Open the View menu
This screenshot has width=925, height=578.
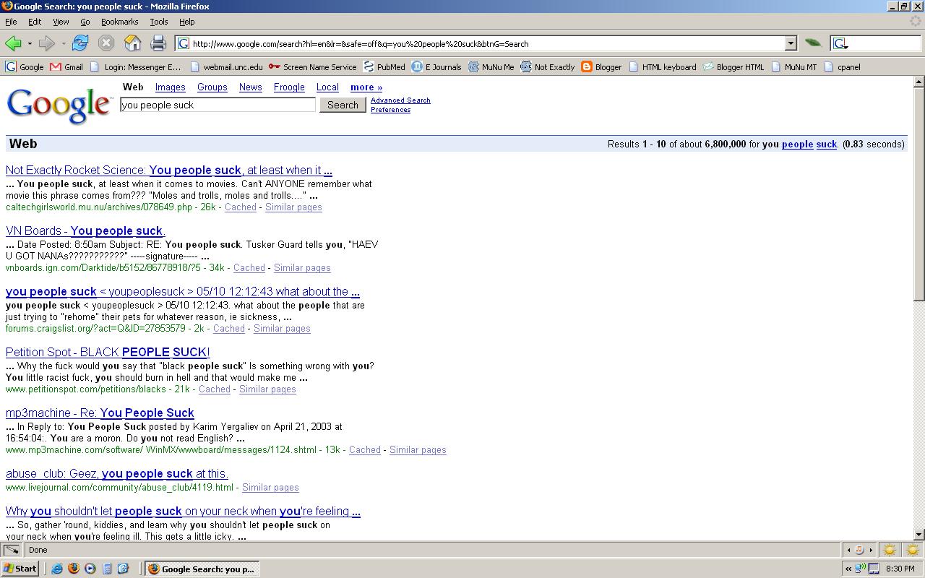tap(61, 22)
